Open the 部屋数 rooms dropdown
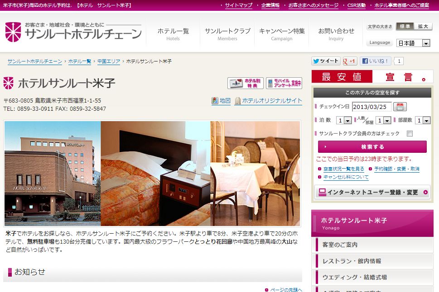Image resolution: width=439 pixels, height=292 pixels. click(423, 120)
